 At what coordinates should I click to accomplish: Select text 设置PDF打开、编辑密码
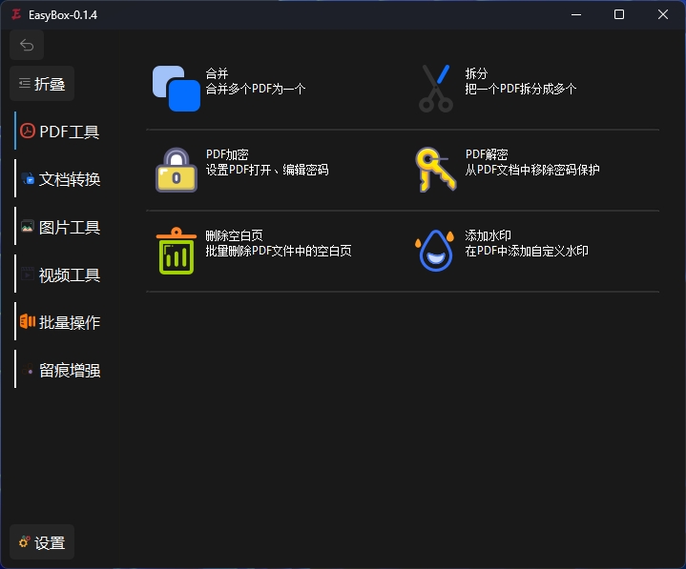(267, 170)
